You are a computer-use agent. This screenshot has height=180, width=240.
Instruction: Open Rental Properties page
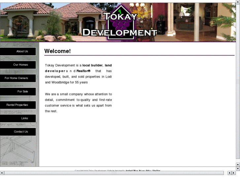pos(18,105)
